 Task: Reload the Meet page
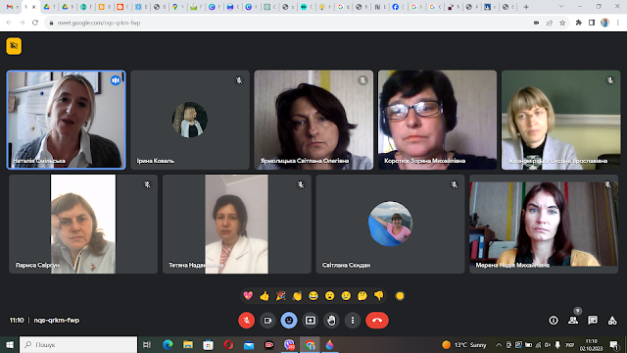tap(35, 23)
